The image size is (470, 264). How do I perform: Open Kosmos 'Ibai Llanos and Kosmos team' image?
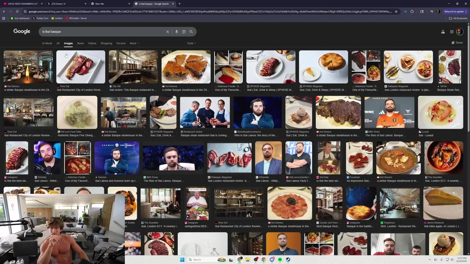pos(117,158)
